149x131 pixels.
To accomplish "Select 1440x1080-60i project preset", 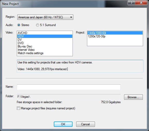I will (115, 33).
